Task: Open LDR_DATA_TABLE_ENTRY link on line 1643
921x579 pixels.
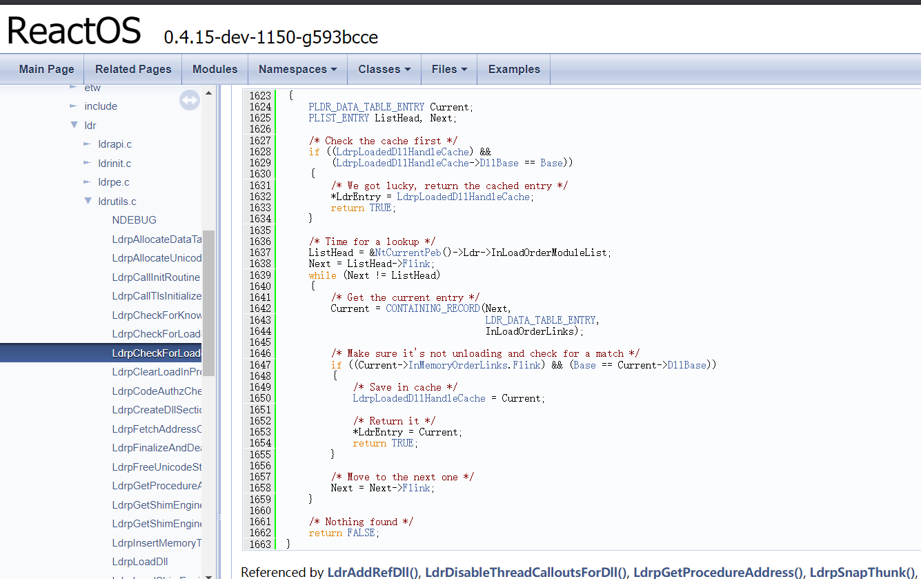Action: tap(540, 320)
